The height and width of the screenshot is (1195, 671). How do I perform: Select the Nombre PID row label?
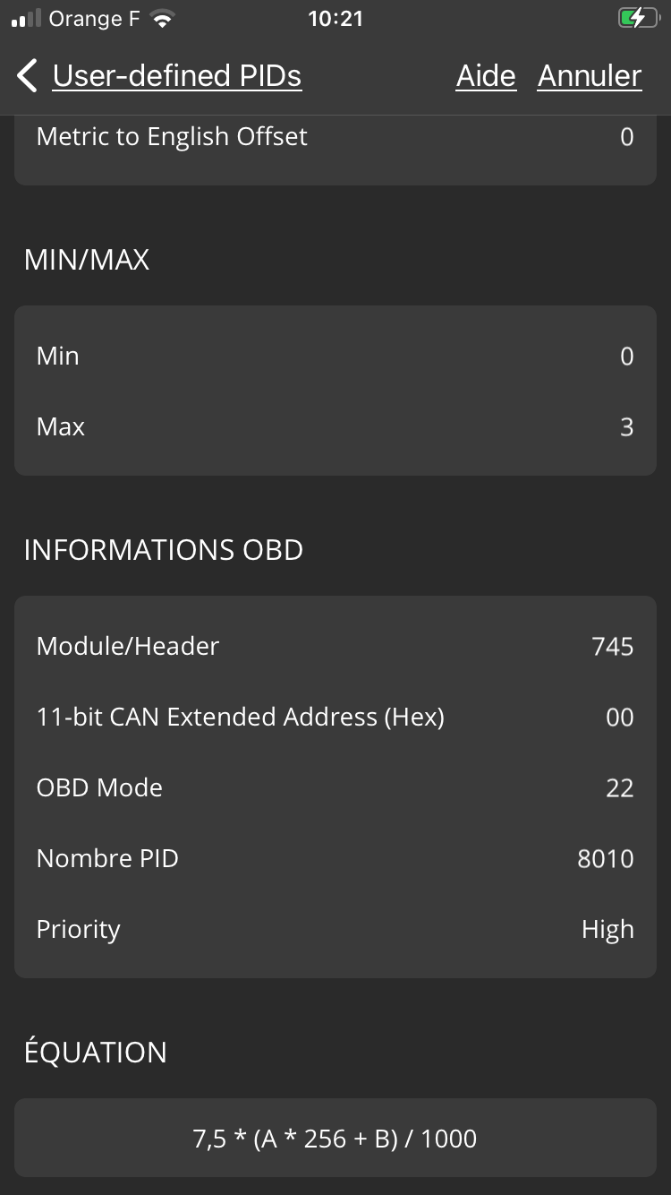107,859
